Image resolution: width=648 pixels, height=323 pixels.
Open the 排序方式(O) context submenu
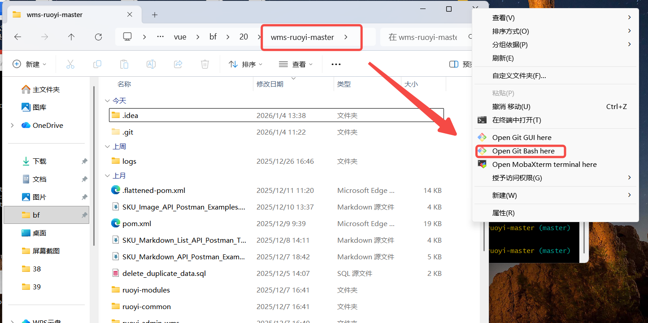(555, 31)
